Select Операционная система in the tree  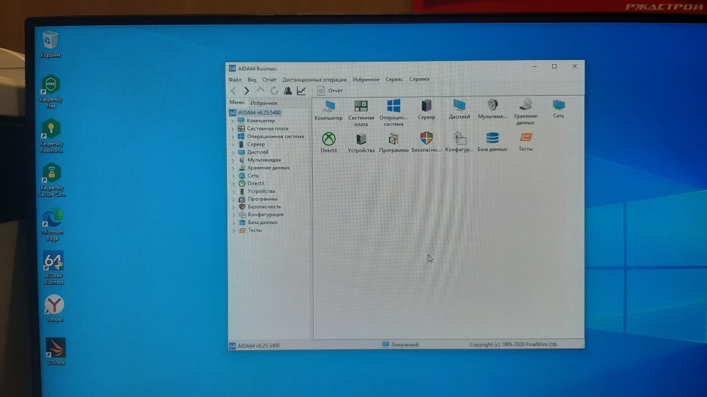(275, 136)
